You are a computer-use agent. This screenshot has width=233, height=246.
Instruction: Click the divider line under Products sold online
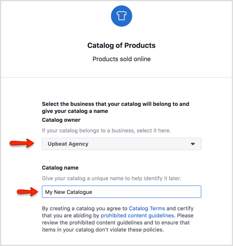116,77
